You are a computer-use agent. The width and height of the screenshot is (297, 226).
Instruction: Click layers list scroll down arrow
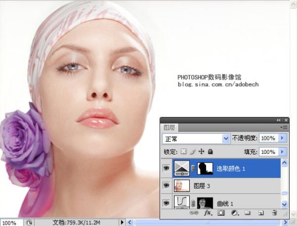point(284,204)
